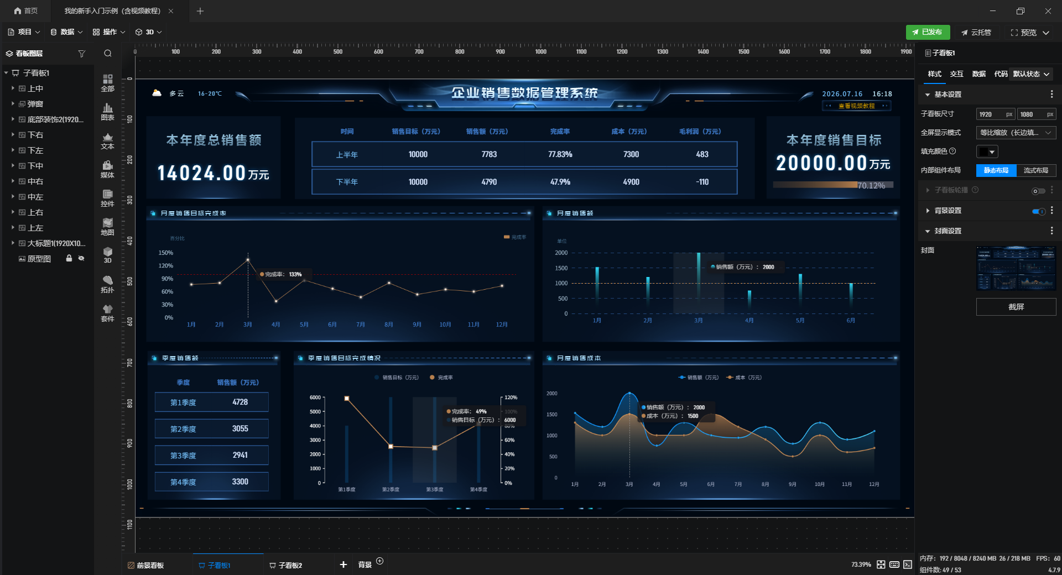Filter layers with the funnel icon
This screenshot has height=575, width=1062.
(82, 54)
